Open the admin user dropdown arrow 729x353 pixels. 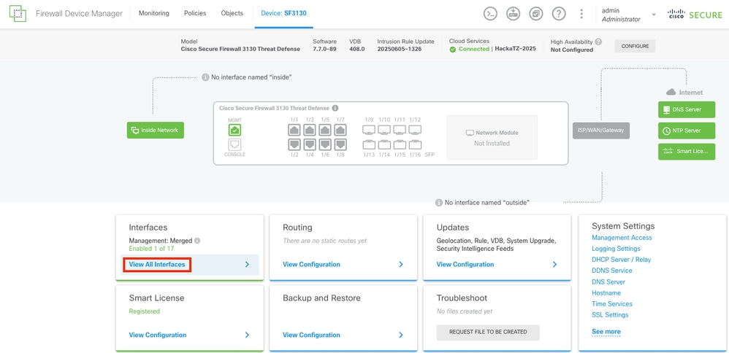click(654, 15)
